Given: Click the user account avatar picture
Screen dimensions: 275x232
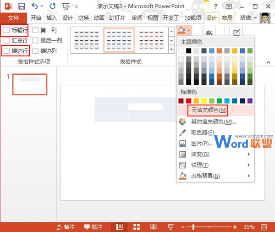Looking at the screenshot, I should pos(265,18).
